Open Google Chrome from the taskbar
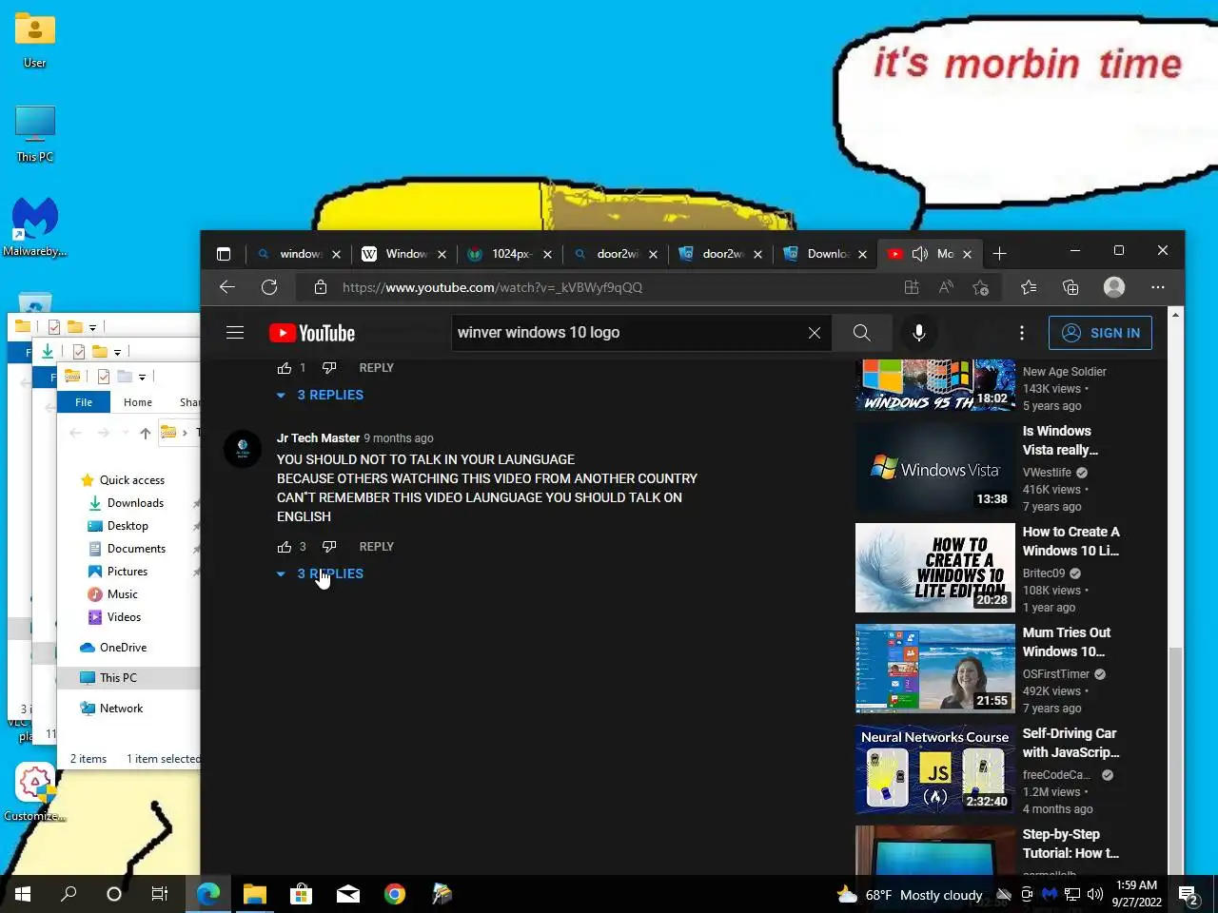The height and width of the screenshot is (913, 1218). [395, 894]
